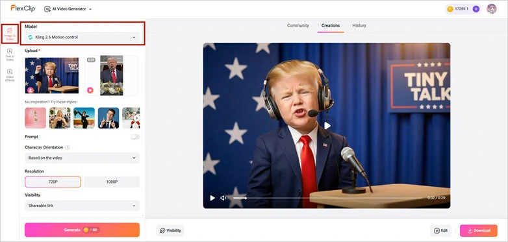Open the Based on the video dropdown
Viewport: 508px width, 242px height.
83,158
